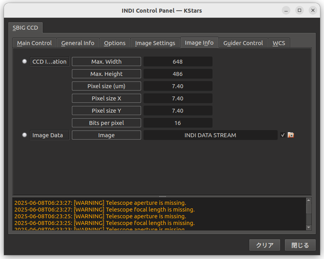The height and width of the screenshot is (259, 324).
Task: Click the Pixel size Y value field
Action: coord(178,111)
